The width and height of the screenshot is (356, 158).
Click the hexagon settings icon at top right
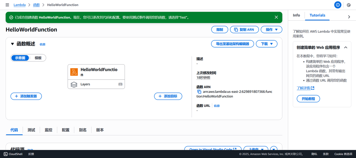coord(349,5)
